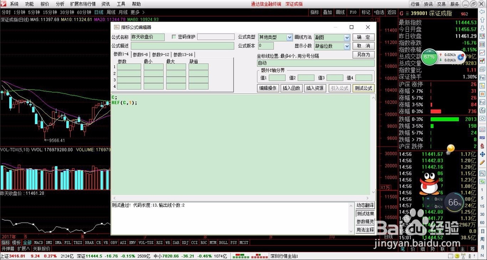Click the 插入函数 button
This screenshot has width=487, height=260.
click(x=291, y=88)
